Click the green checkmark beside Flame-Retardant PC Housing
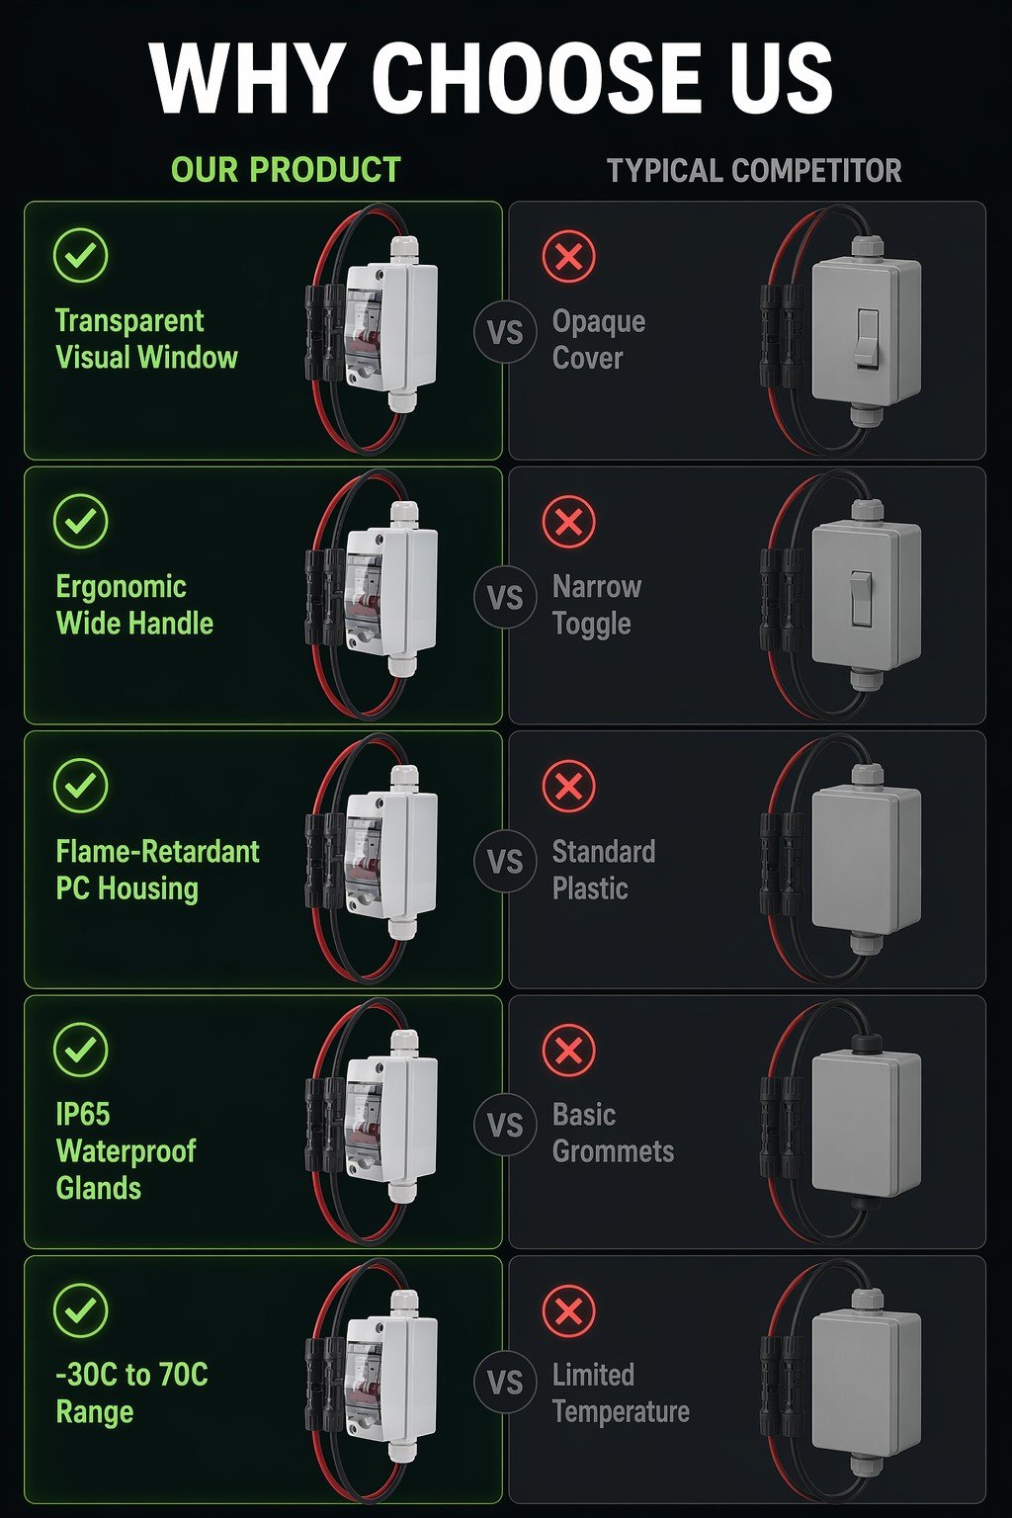Image resolution: width=1012 pixels, height=1518 pixels. [x=80, y=786]
